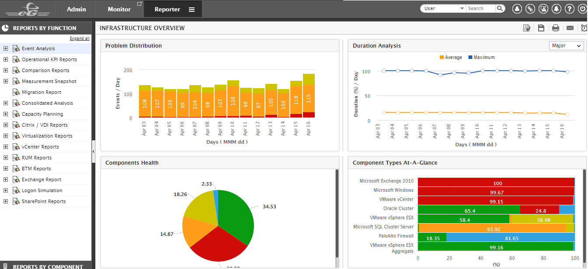Expand the Virtualization Reports node

point(6,136)
